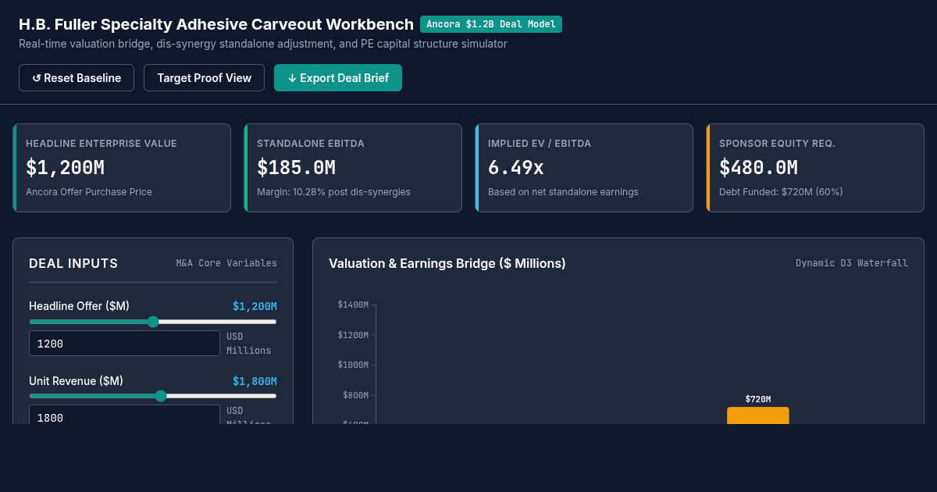This screenshot has width=937, height=492.
Task: Click Ancora Offer Purchase Price text
Action: [x=89, y=192]
